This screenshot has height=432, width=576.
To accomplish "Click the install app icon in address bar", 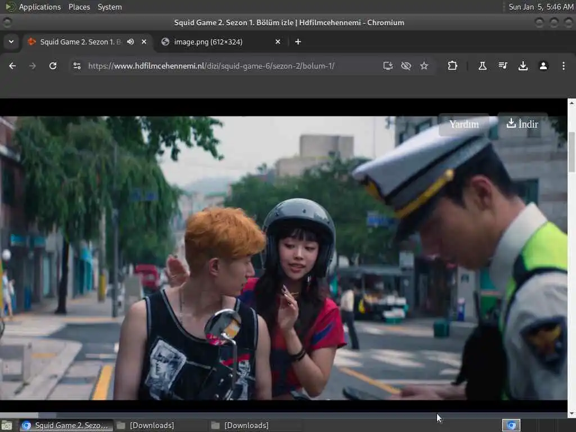I will (388, 66).
